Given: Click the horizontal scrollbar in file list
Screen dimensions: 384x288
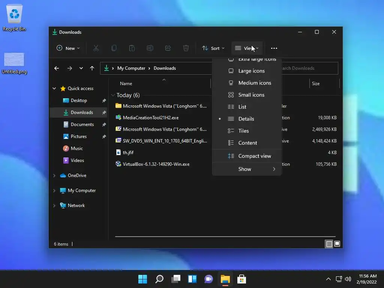Looking at the screenshot, I should (225, 237).
